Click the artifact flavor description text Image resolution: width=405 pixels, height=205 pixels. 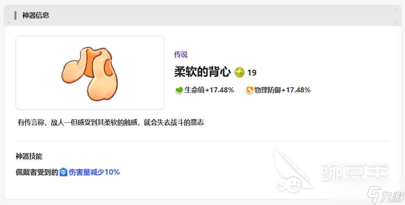click(x=111, y=122)
